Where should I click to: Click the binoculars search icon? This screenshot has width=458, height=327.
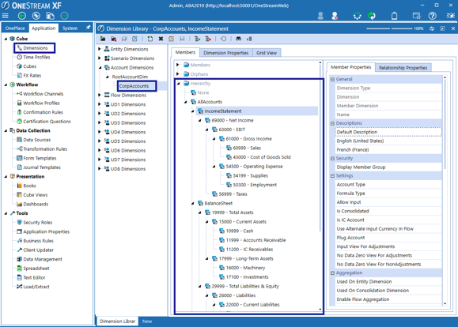click(x=239, y=39)
